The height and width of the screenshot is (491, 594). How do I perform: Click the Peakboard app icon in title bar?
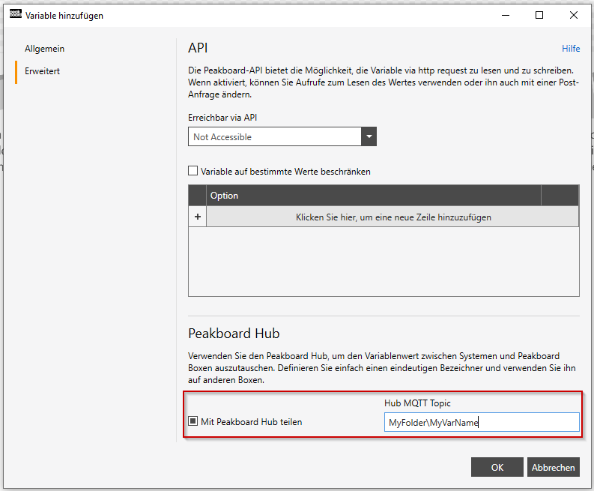tap(16, 14)
